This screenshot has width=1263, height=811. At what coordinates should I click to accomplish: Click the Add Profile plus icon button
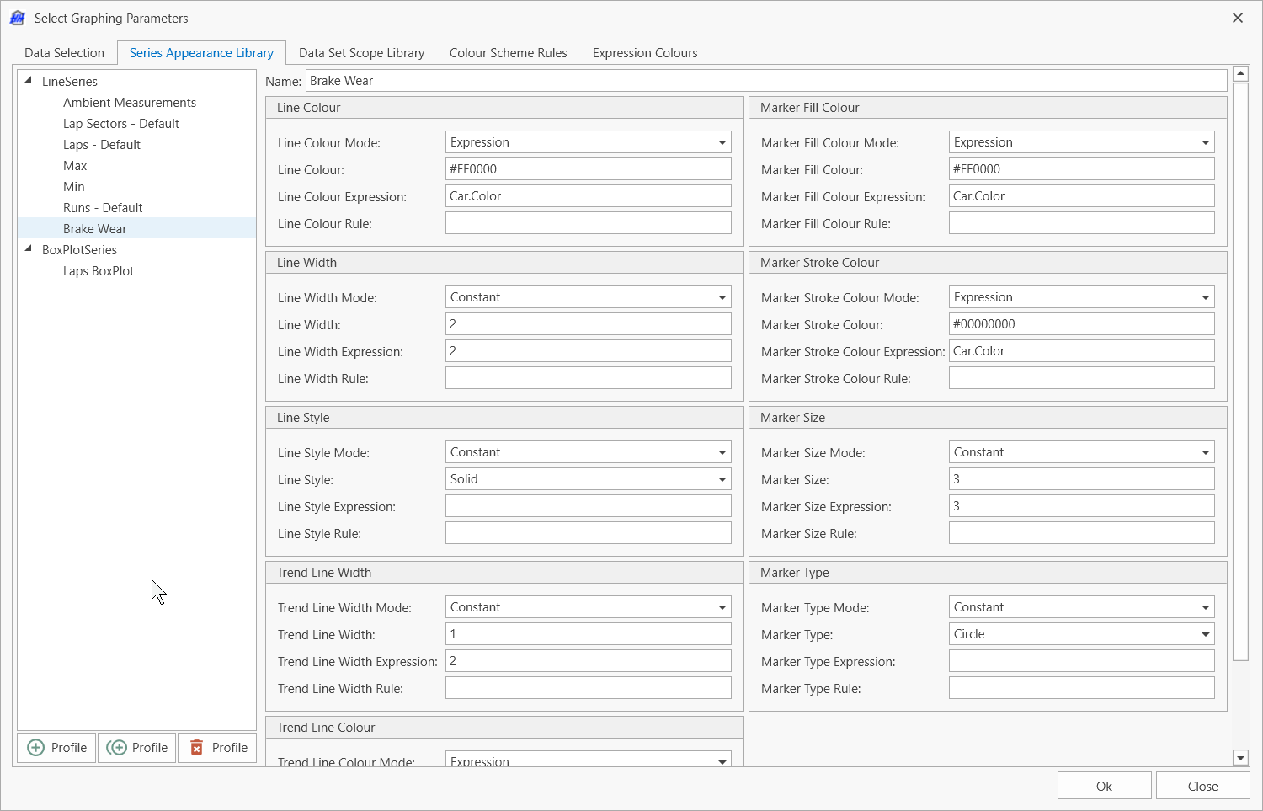tap(56, 748)
